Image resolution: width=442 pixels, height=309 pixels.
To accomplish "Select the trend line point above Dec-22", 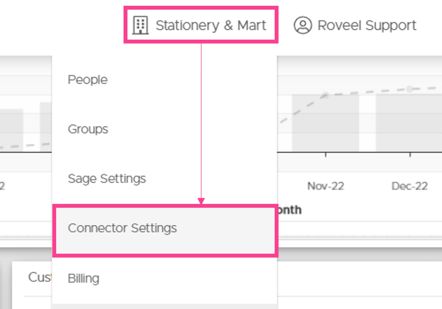I will pos(410,89).
